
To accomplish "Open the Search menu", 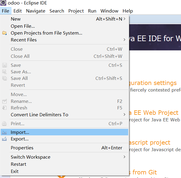I will coord(57,11).
